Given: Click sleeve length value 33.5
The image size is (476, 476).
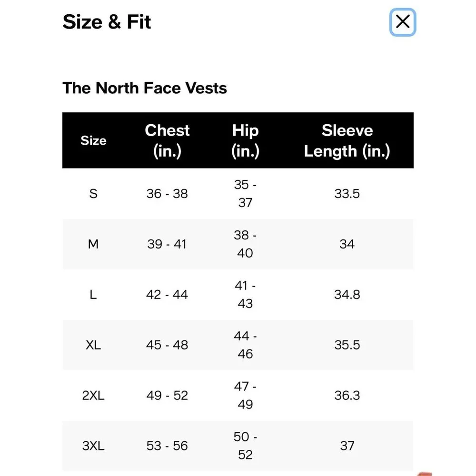Looking at the screenshot, I should 347,194.
